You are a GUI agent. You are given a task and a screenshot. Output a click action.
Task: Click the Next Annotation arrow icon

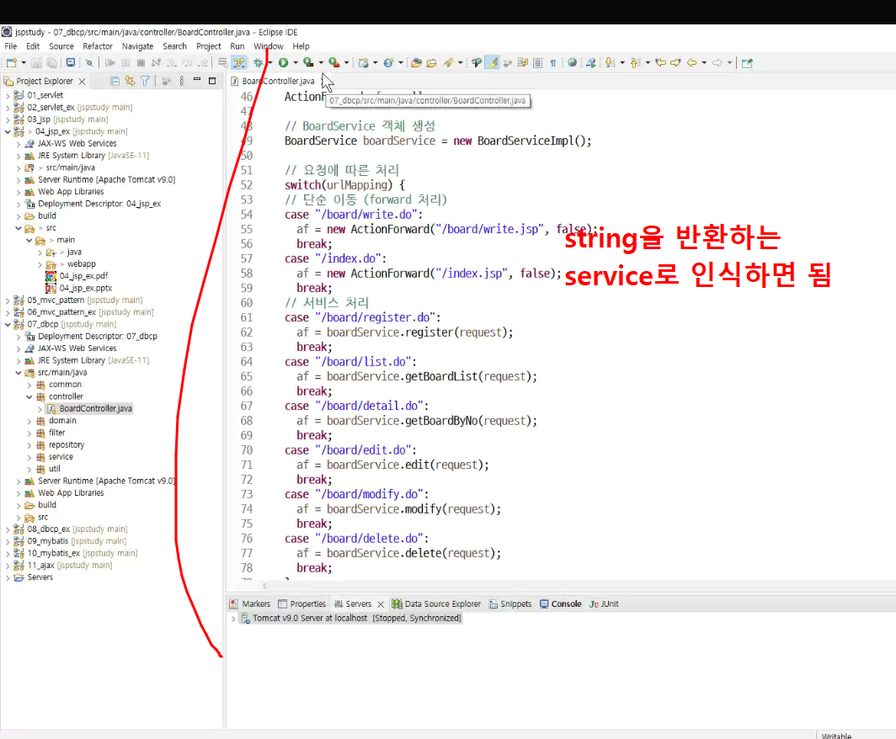tap(610, 63)
